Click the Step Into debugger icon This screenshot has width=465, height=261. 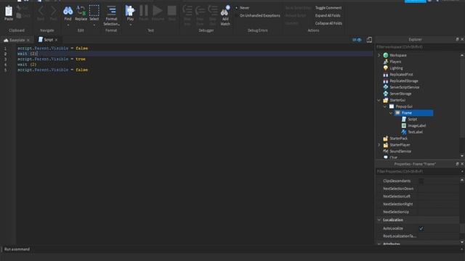point(187,11)
